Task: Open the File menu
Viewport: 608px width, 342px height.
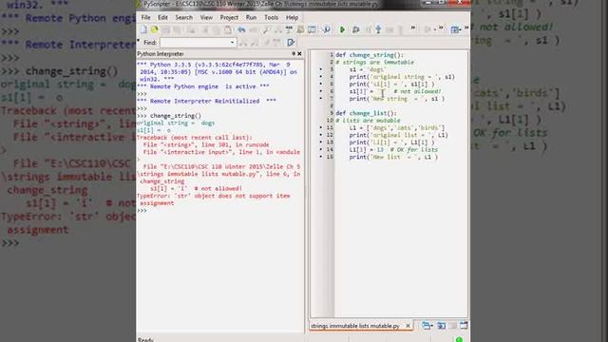Action: pyautogui.click(x=145, y=17)
